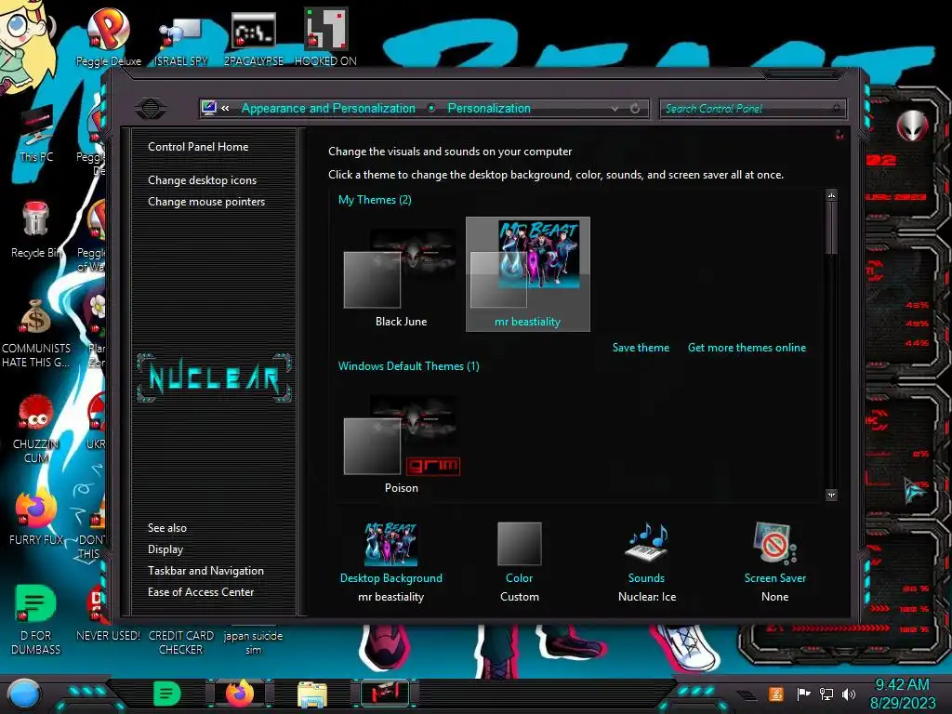Click the Personalization breadcrumb
This screenshot has height=714, width=952.
(x=489, y=108)
